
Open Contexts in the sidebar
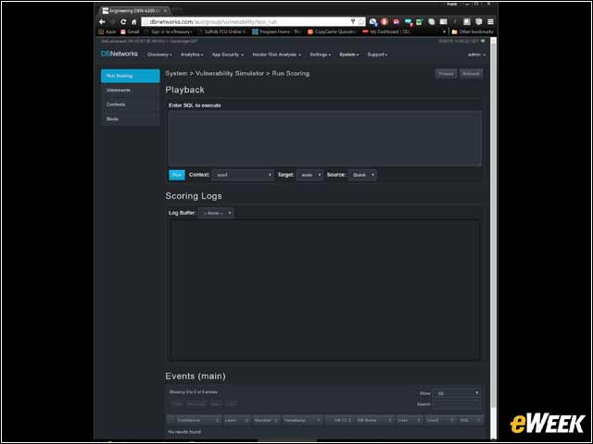tap(131, 105)
